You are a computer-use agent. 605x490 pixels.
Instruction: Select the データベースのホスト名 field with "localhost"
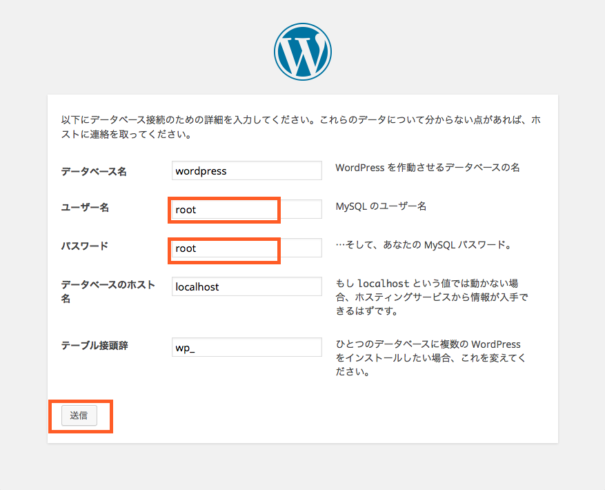(246, 286)
